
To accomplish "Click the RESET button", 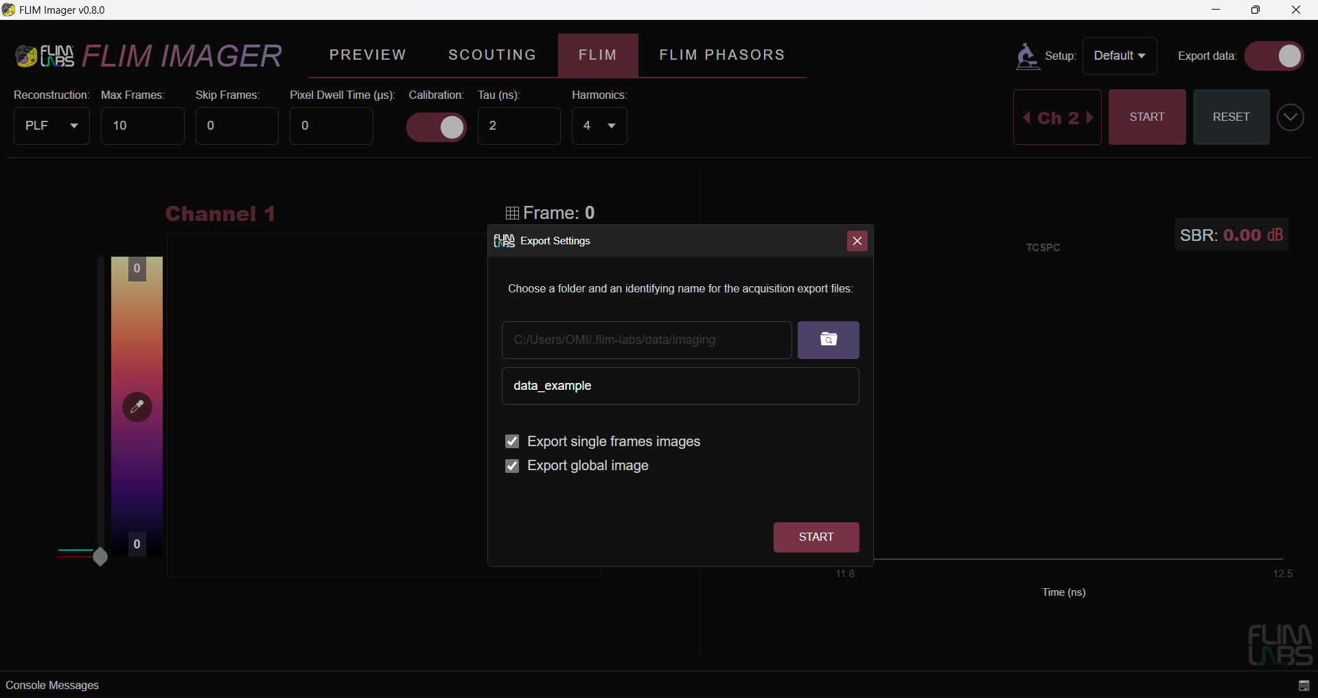I will (1231, 117).
